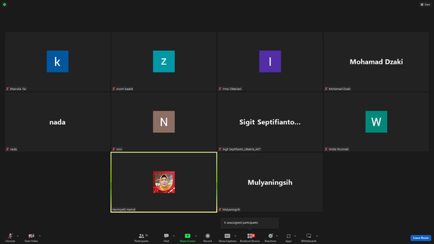Screen dimensions: 434x244
Task: Click muted mic icon on khairulia's tile
Action: 7,89
